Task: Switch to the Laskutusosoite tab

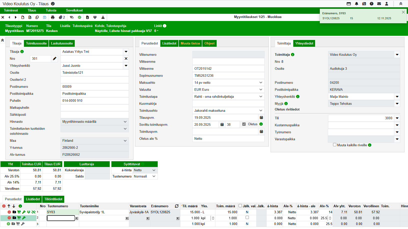Action: [x=62, y=43]
